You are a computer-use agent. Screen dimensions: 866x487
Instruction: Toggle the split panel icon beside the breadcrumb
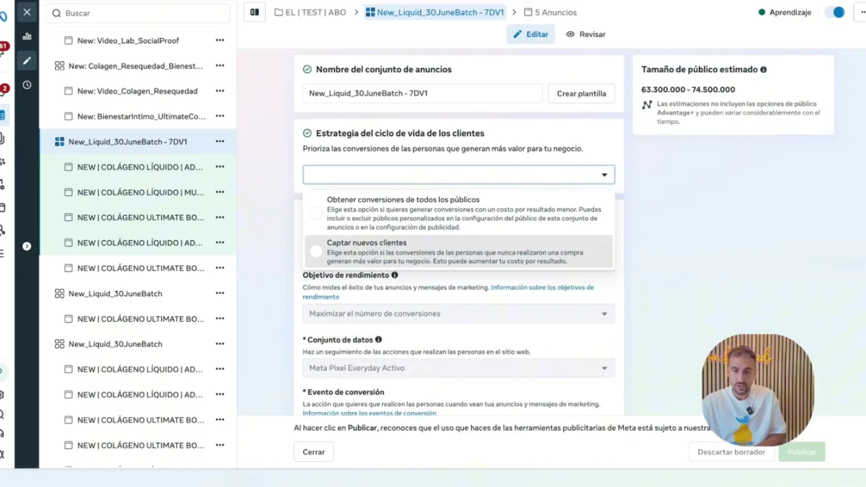coord(255,12)
